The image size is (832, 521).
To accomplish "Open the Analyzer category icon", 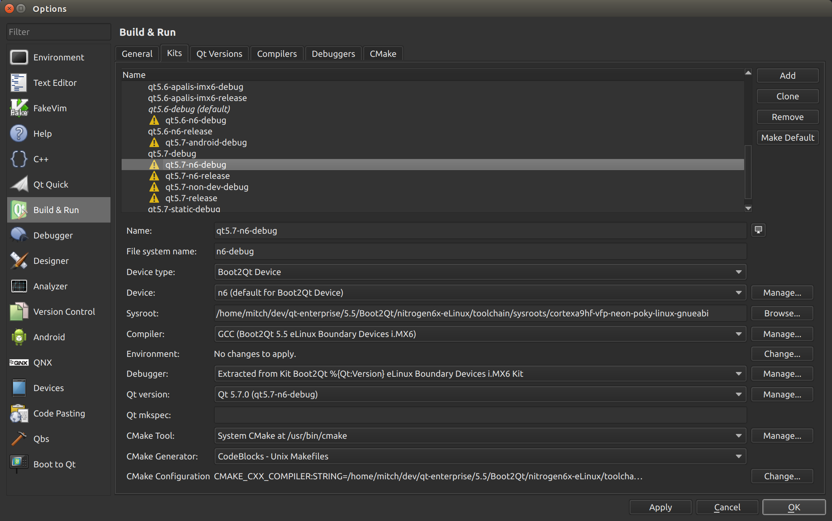I will (x=19, y=286).
